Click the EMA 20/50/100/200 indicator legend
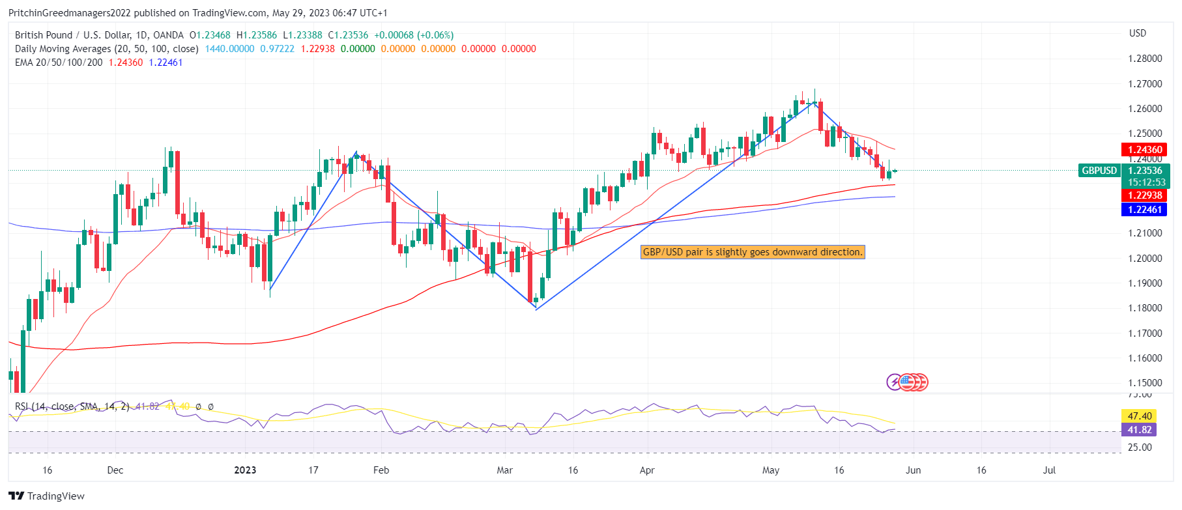Viewport: 1182px width, 510px height. tap(59, 63)
